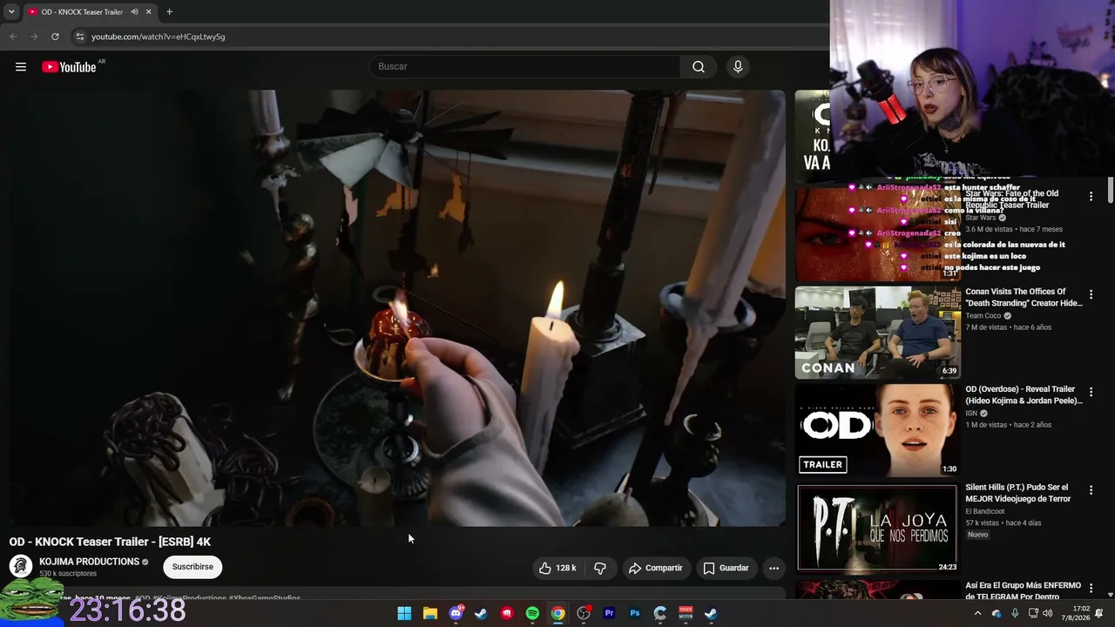Open a new Chrome tab
The image size is (1115, 627).
point(169,12)
